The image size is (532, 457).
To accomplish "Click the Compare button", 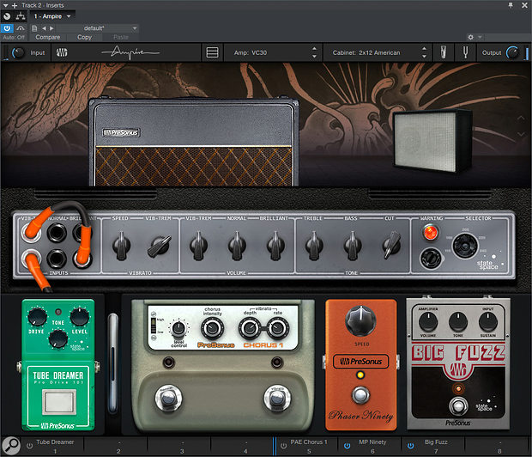I will point(47,37).
